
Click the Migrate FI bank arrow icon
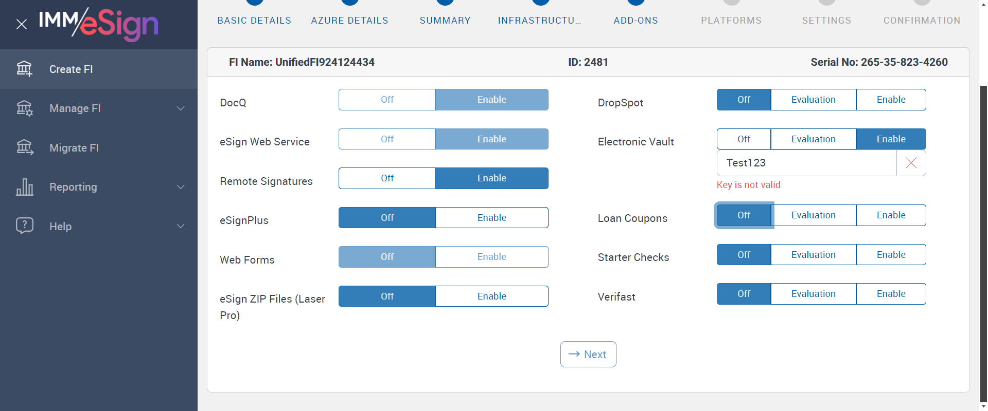coord(24,148)
